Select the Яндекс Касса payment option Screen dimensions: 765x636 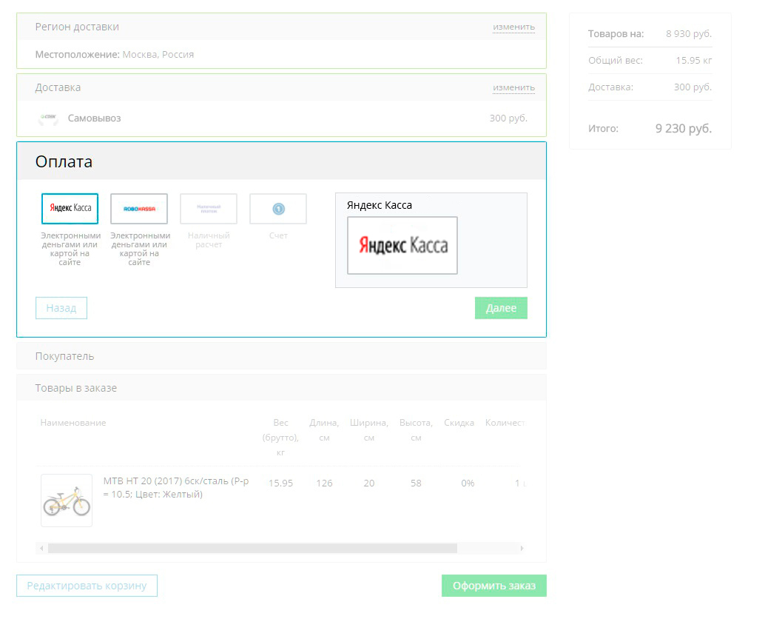coord(70,208)
